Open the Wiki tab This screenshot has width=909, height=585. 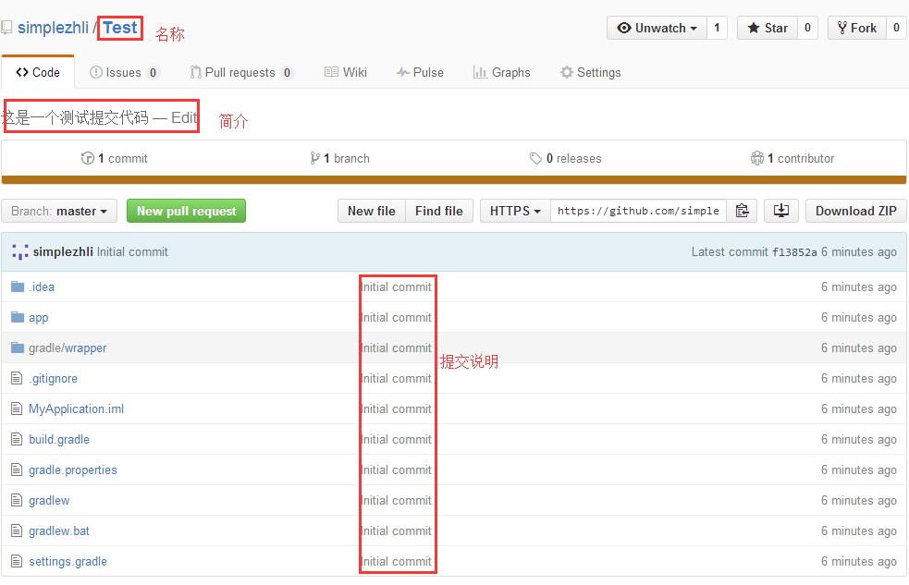[346, 72]
